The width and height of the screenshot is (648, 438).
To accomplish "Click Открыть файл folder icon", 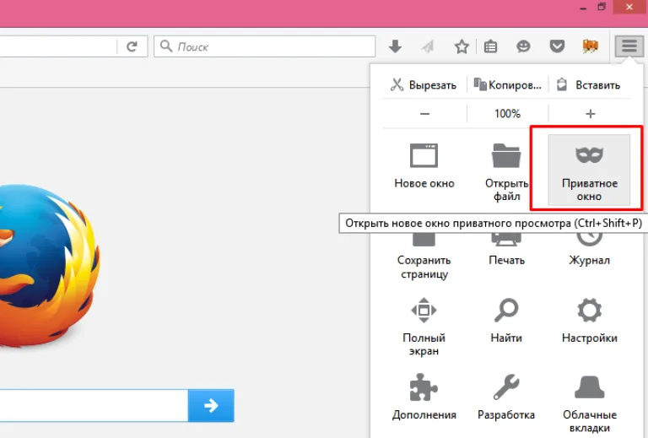I will coord(506,156).
